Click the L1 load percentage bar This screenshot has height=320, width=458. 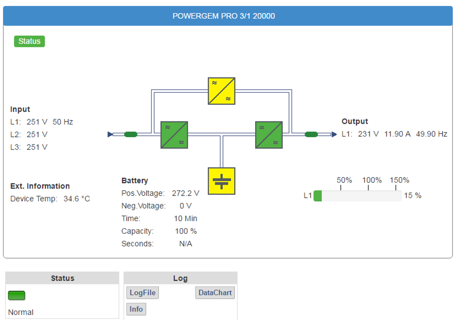pyautogui.click(x=357, y=196)
